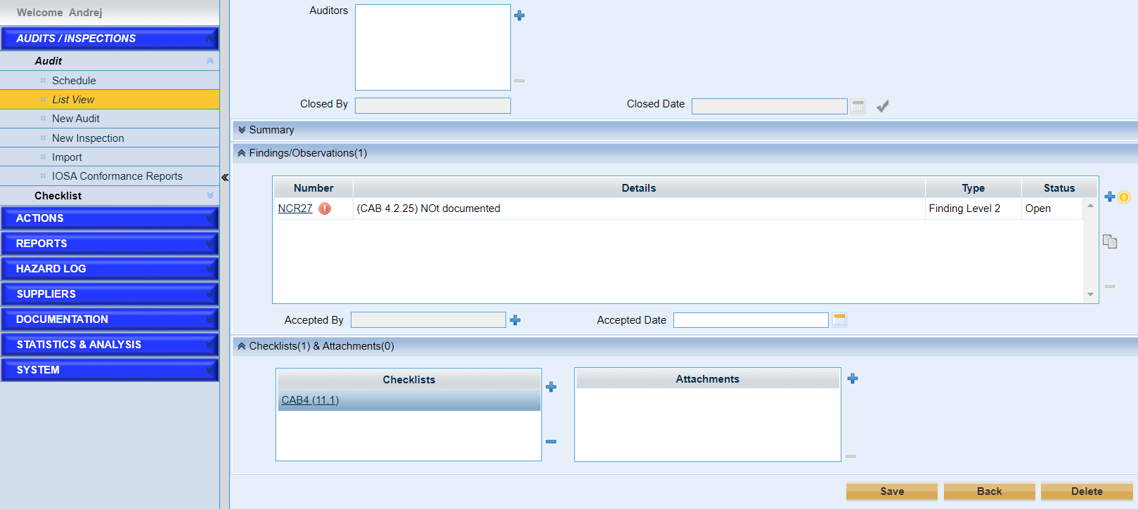The image size is (1138, 509).
Task: Expand the Checklist submenu
Action: point(210,196)
